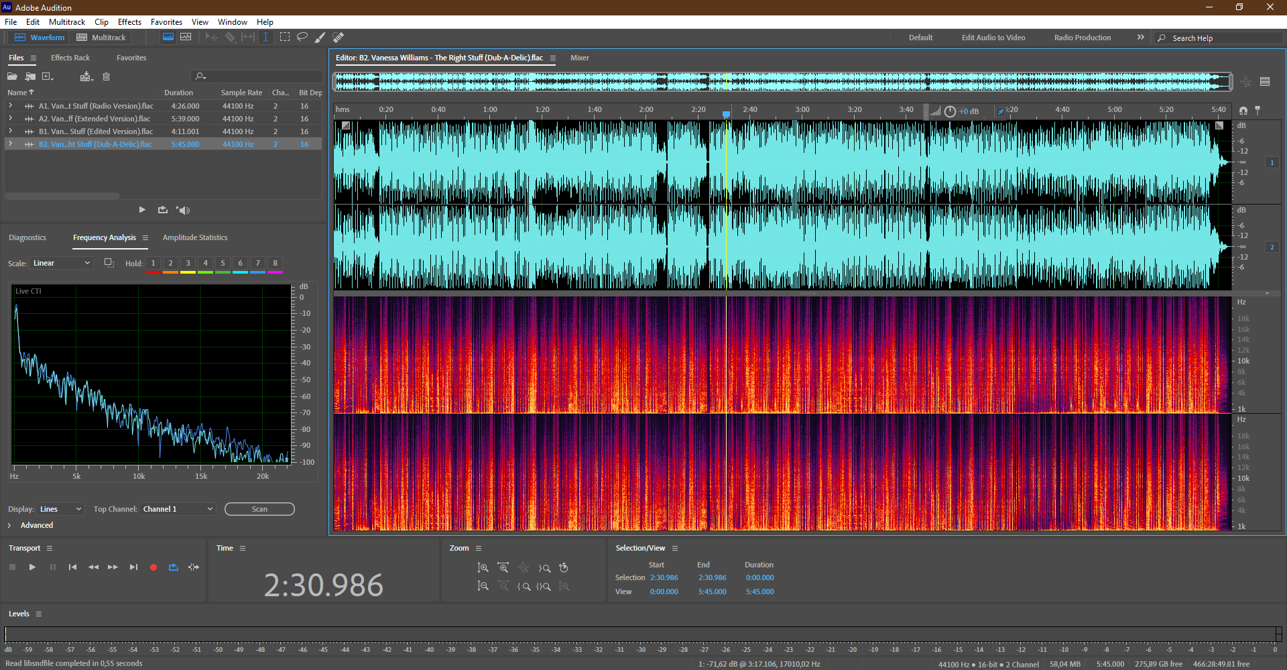
Task: Switch to Multitrack editor view
Action: (x=101, y=38)
